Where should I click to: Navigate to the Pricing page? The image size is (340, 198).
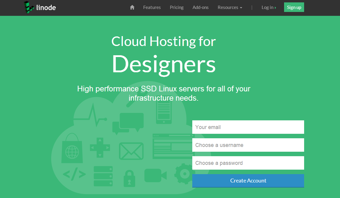176,7
